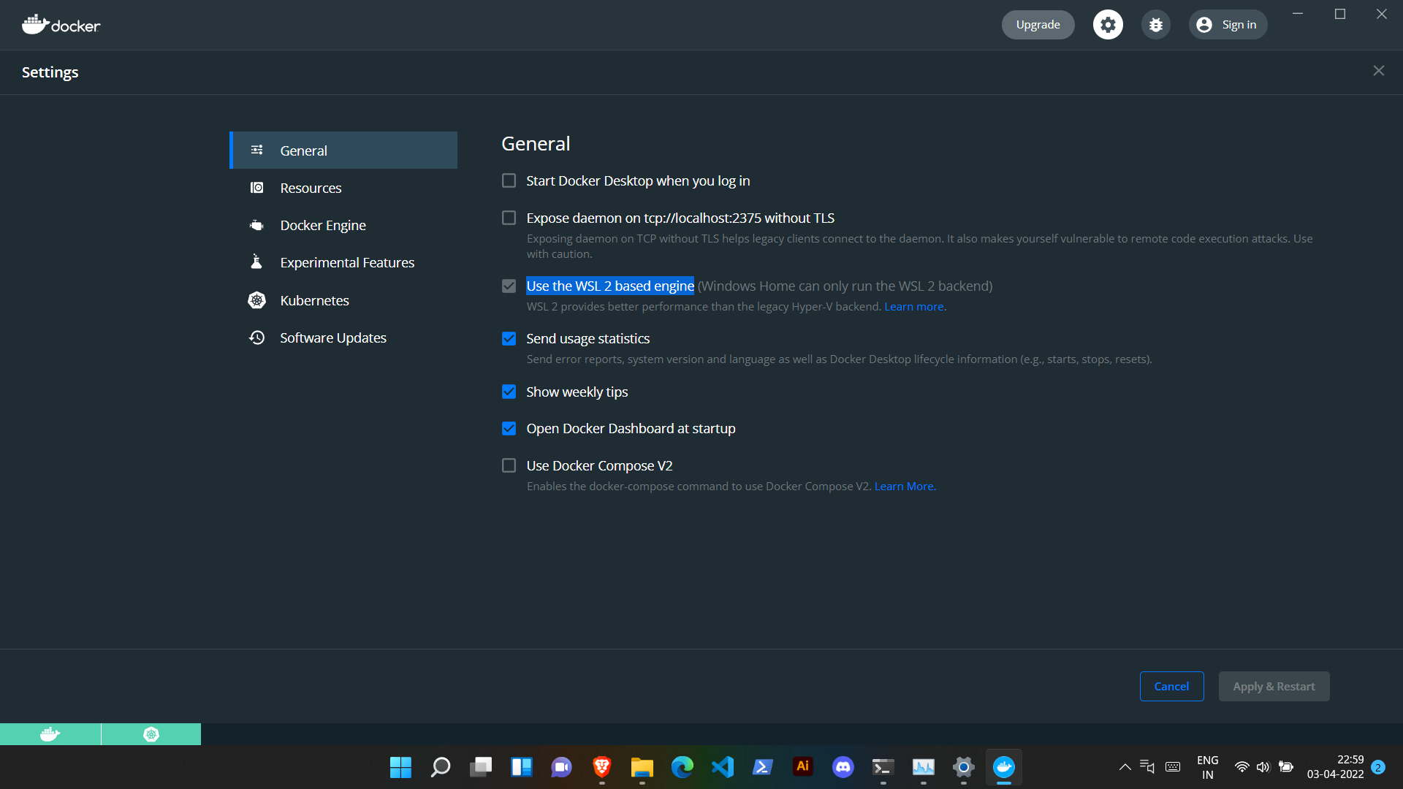The width and height of the screenshot is (1403, 789).
Task: Open the Docker Engine settings section
Action: click(343, 225)
